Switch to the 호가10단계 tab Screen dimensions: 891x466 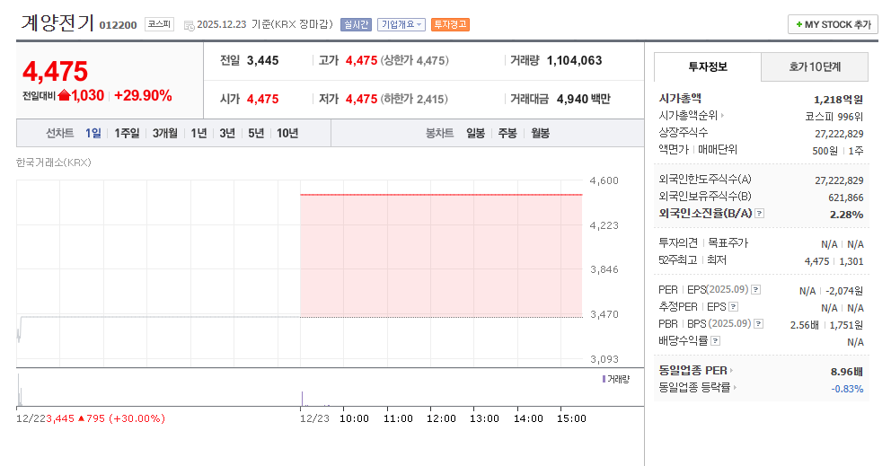(x=815, y=67)
